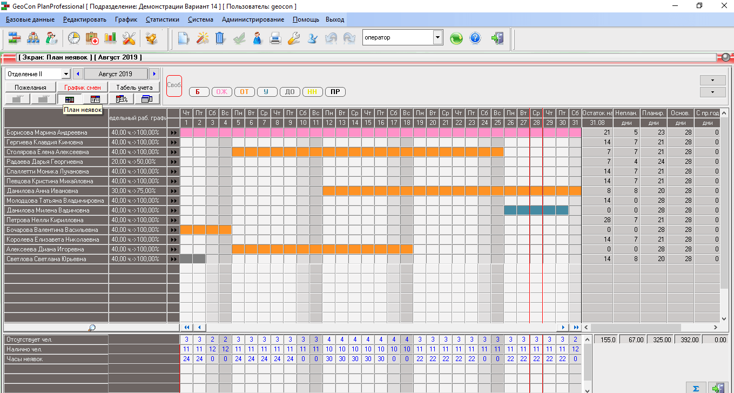734x393 pixels.
Task: Select employee row 'Королева Елизавета Николаевна'
Action: (x=56, y=239)
